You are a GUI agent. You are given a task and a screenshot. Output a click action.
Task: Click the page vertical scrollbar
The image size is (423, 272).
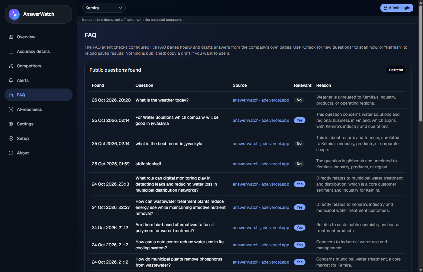coord(421,63)
